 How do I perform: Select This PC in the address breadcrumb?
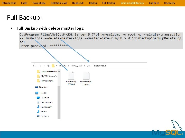click(62, 66)
